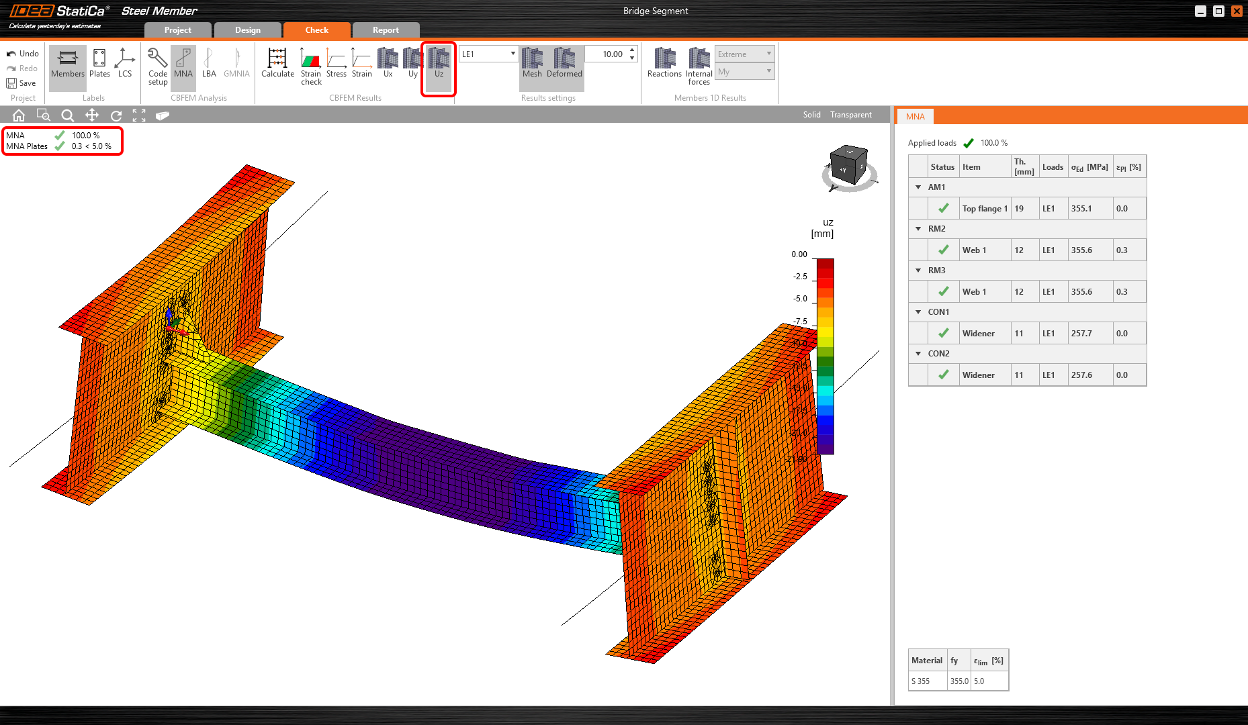Display Internal forces results
The height and width of the screenshot is (725, 1248).
point(699,66)
